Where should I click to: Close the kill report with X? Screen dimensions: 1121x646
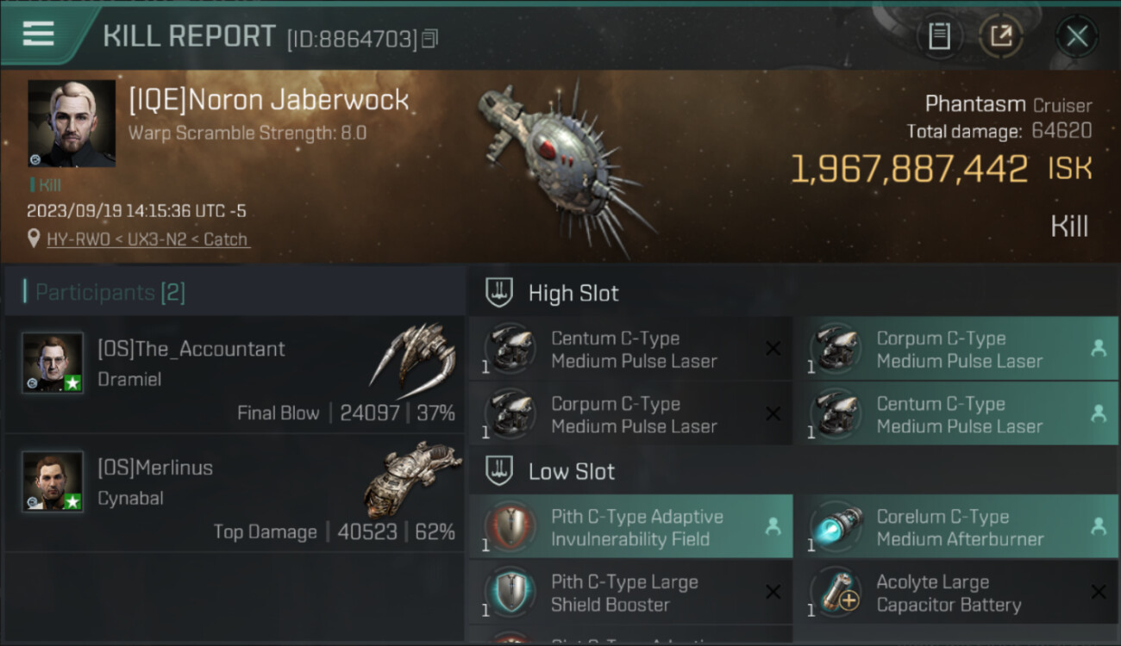(1077, 36)
